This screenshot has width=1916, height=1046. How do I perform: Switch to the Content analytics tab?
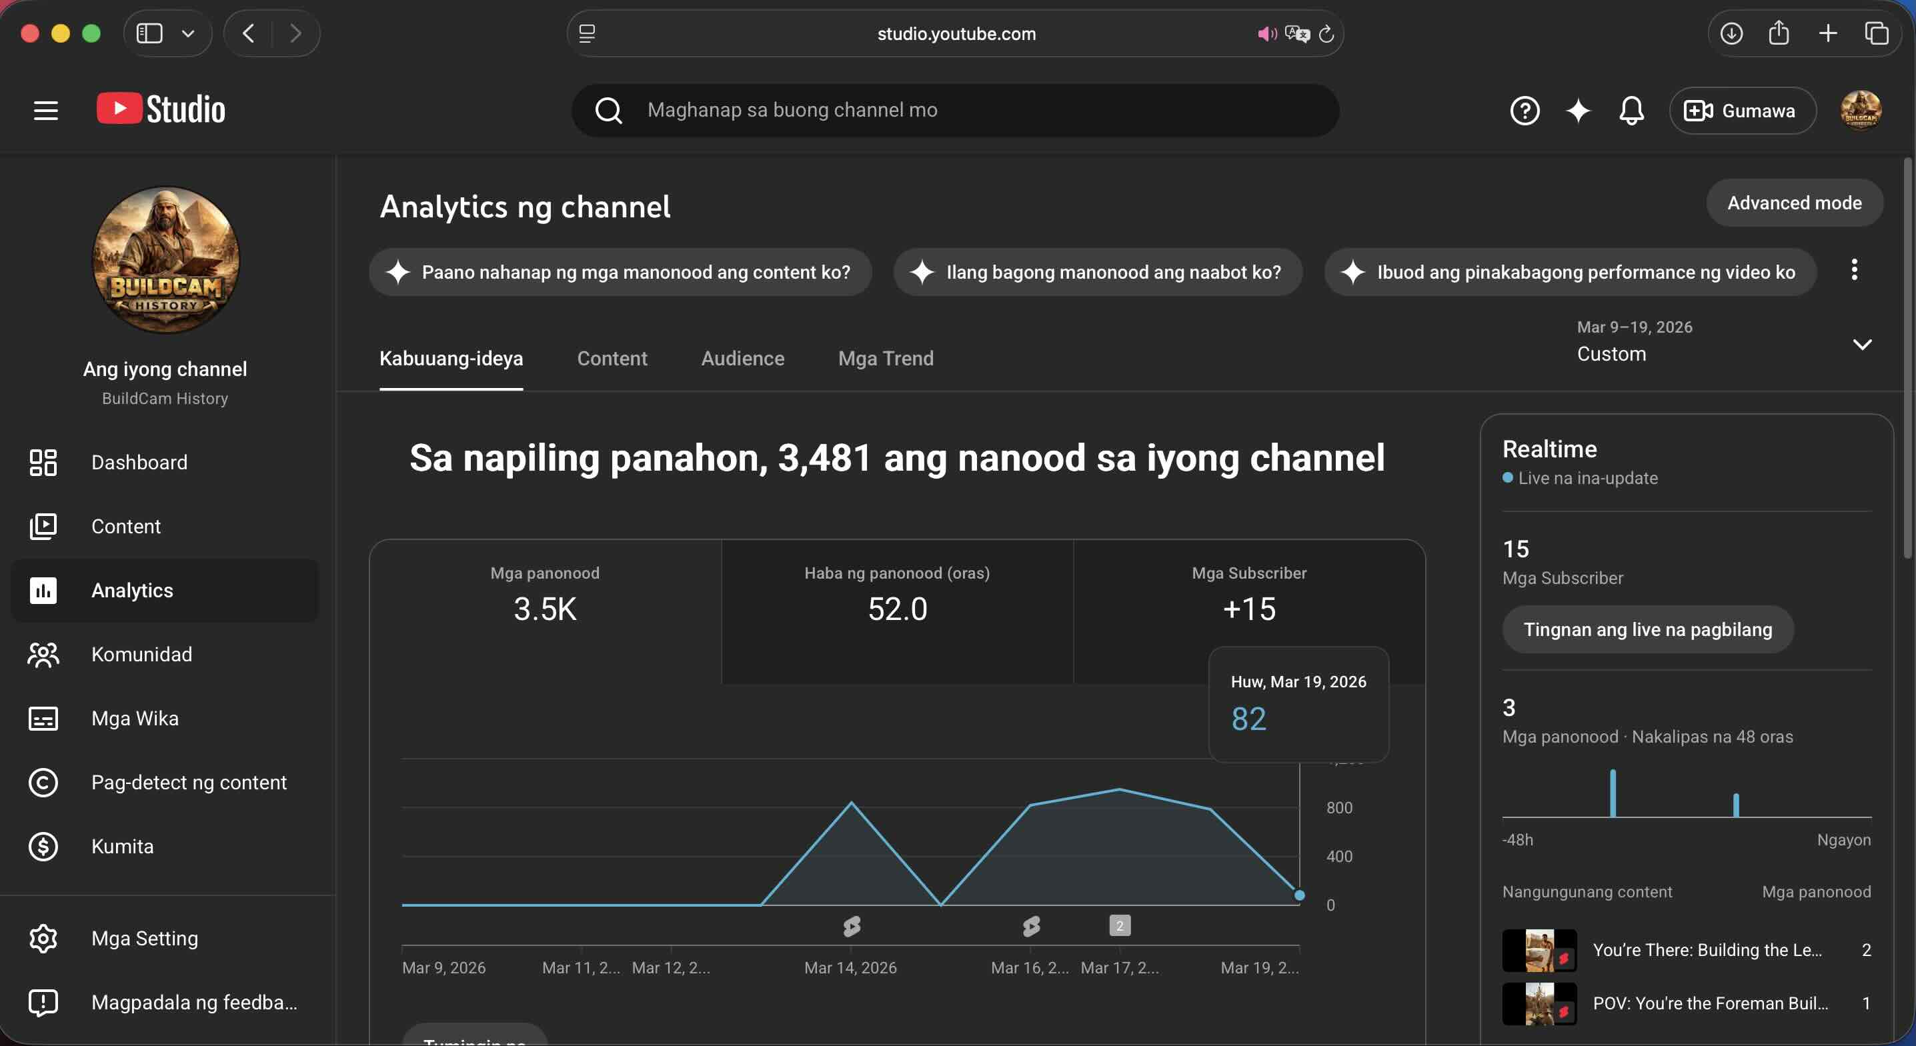click(x=612, y=358)
